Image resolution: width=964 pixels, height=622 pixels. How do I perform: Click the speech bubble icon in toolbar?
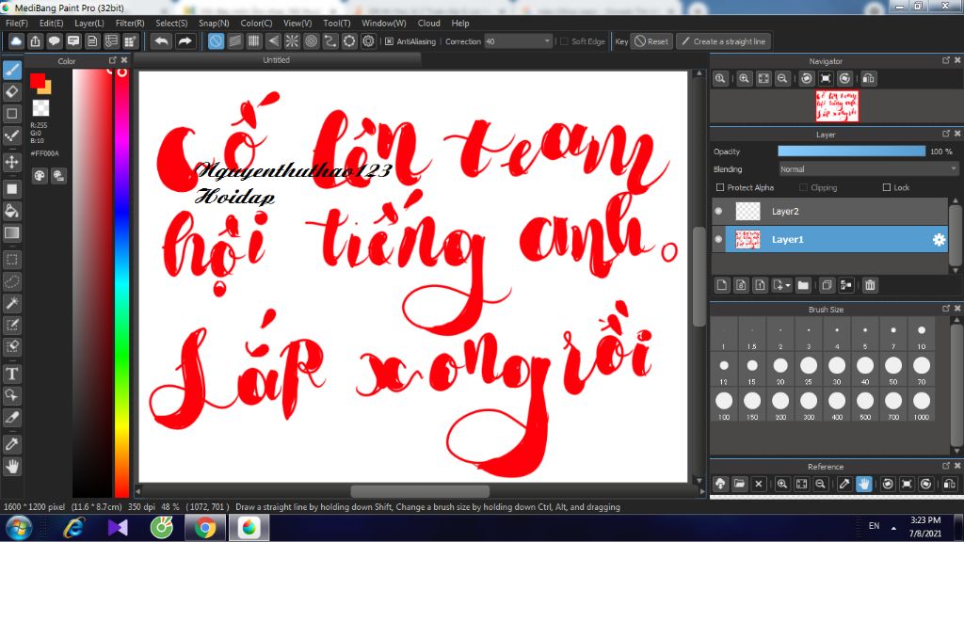tap(54, 41)
